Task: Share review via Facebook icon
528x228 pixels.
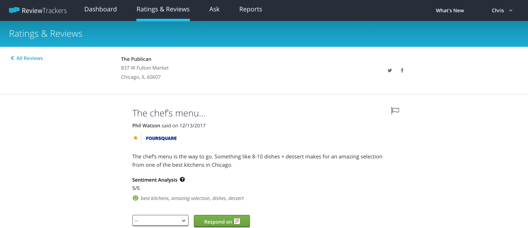Action: (x=402, y=70)
